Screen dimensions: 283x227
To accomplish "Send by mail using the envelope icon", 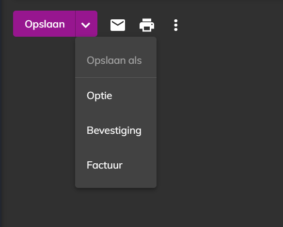I will coord(118,25).
